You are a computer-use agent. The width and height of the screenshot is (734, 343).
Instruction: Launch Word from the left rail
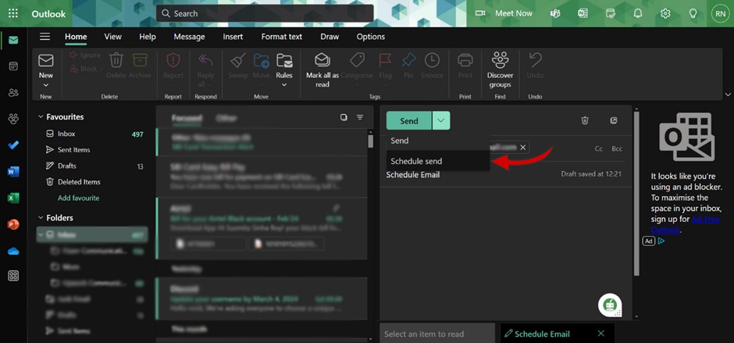(x=13, y=172)
